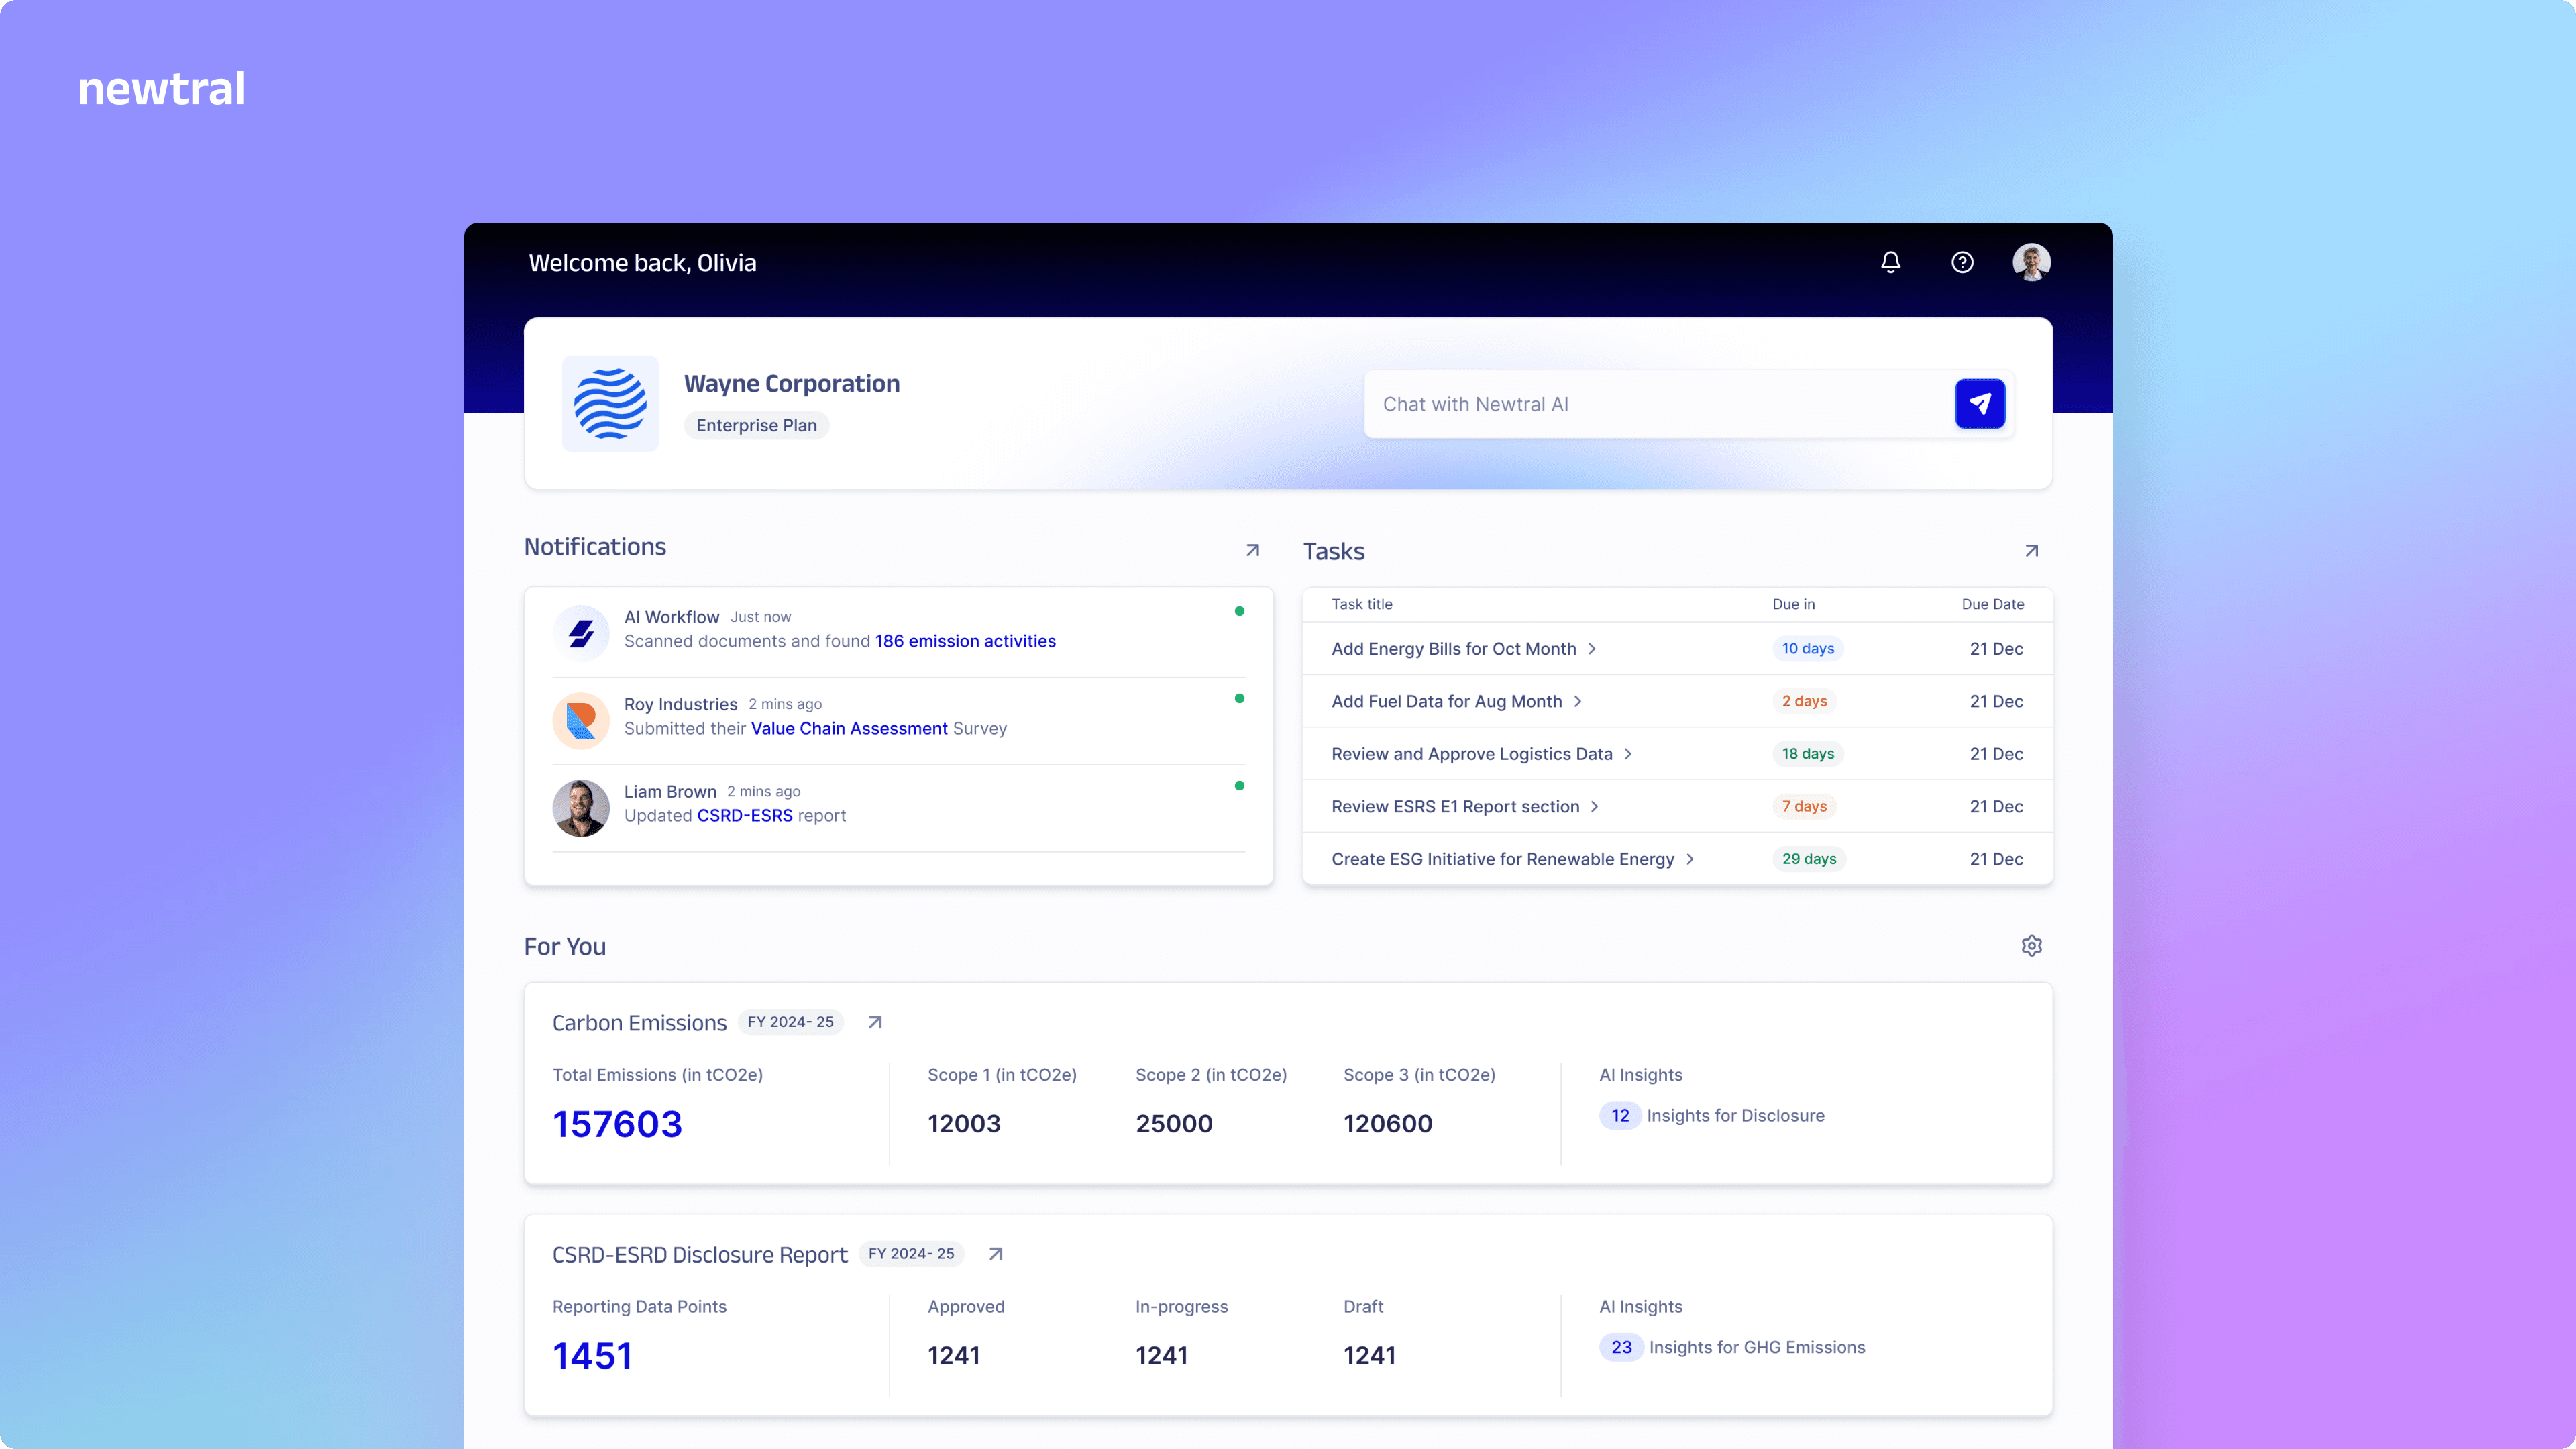Send message with paper plane button
2576x1449 pixels.
pyautogui.click(x=1980, y=404)
